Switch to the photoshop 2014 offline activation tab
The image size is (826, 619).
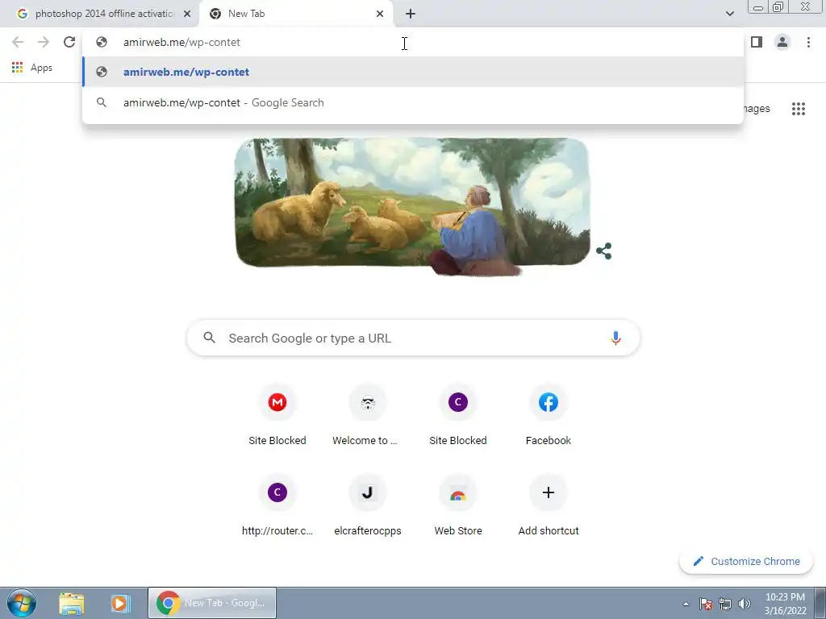click(104, 14)
